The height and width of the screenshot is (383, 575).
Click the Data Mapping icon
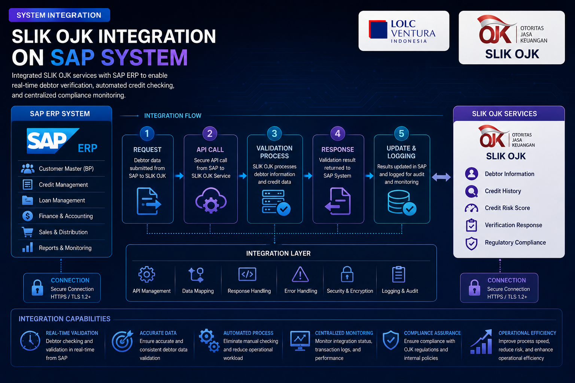coord(196,275)
